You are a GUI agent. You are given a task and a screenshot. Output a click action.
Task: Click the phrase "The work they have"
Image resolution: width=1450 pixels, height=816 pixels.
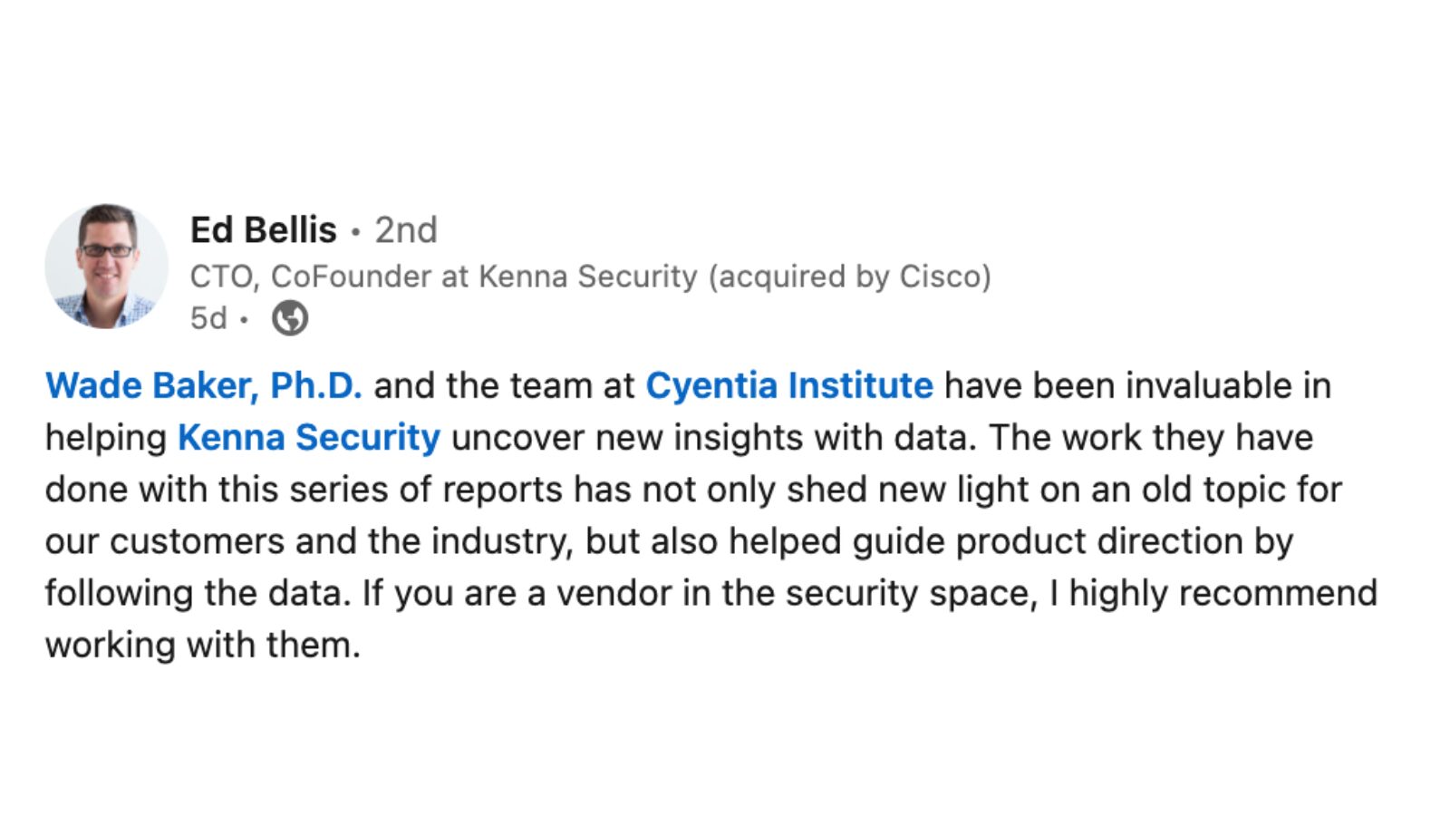coord(1151,437)
